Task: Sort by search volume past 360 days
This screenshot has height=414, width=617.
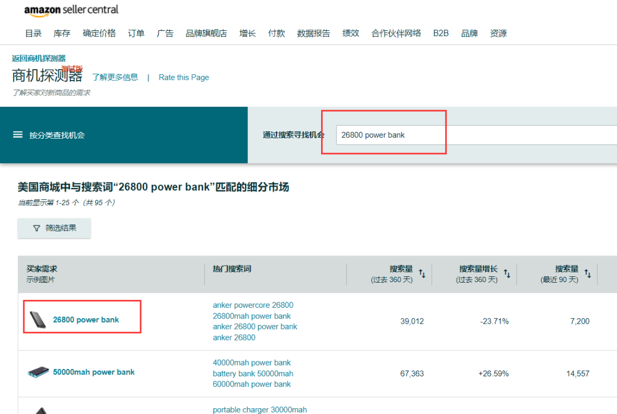Action: pyautogui.click(x=422, y=274)
